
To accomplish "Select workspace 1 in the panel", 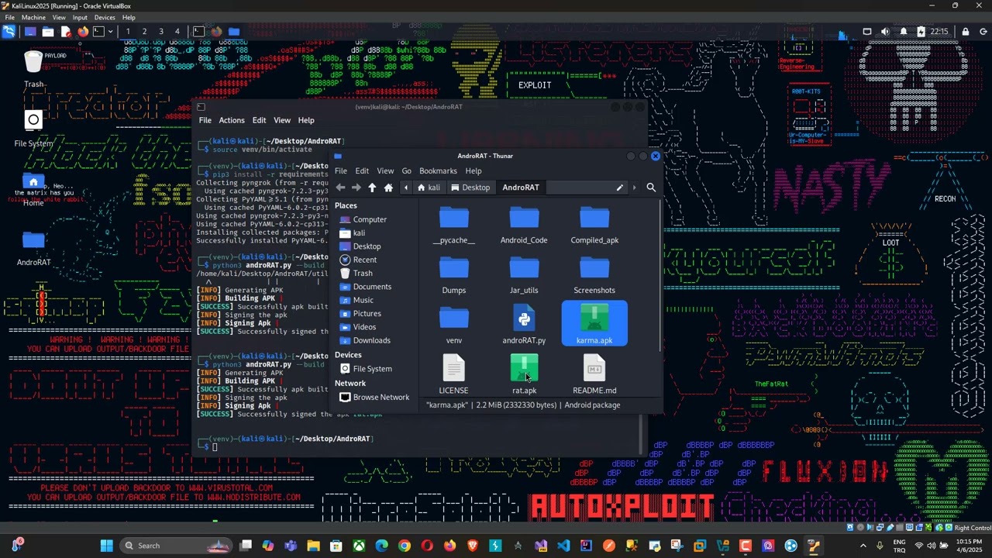I will pyautogui.click(x=127, y=32).
